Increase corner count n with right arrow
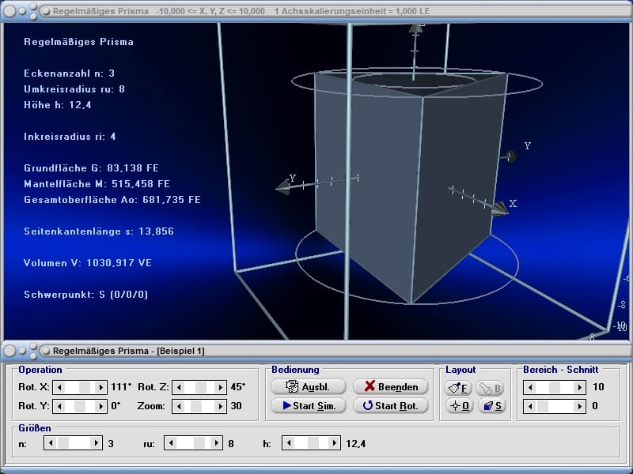Screen dimensions: 633x474 [x=96, y=443]
